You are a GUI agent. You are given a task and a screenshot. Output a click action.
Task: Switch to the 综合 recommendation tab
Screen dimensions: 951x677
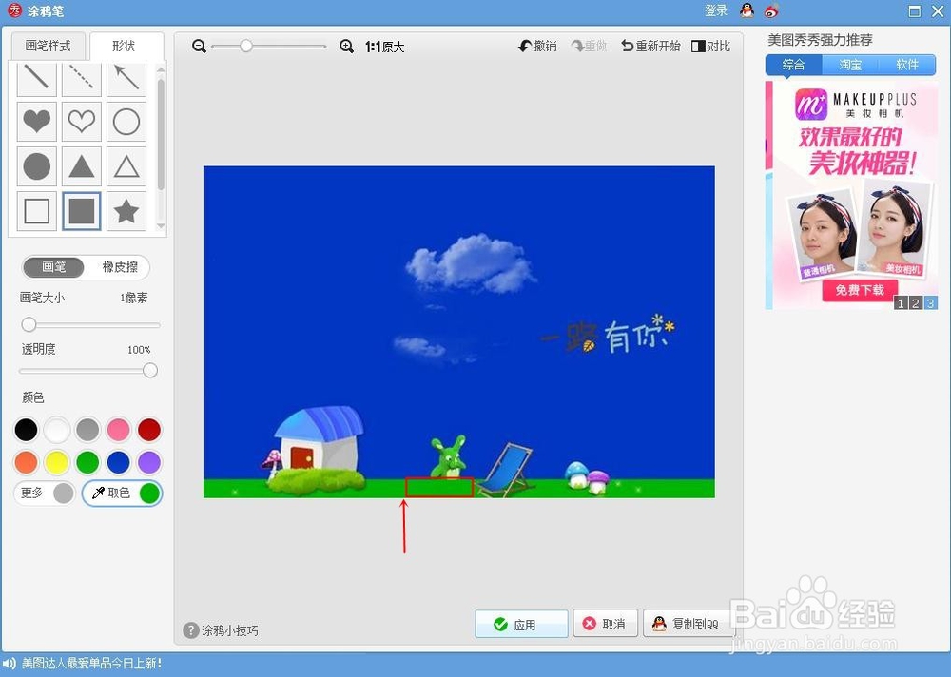click(793, 65)
